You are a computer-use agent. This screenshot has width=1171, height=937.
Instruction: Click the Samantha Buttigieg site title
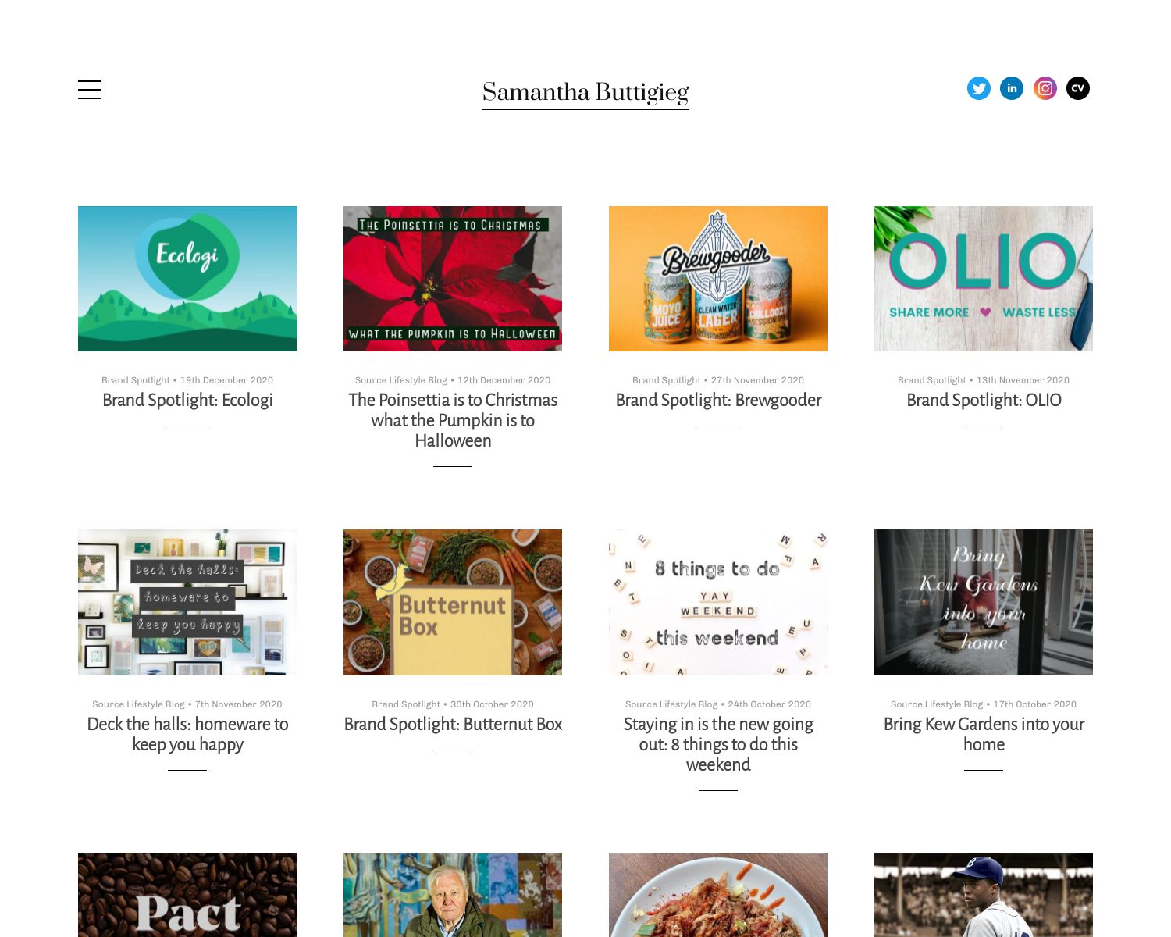click(585, 93)
